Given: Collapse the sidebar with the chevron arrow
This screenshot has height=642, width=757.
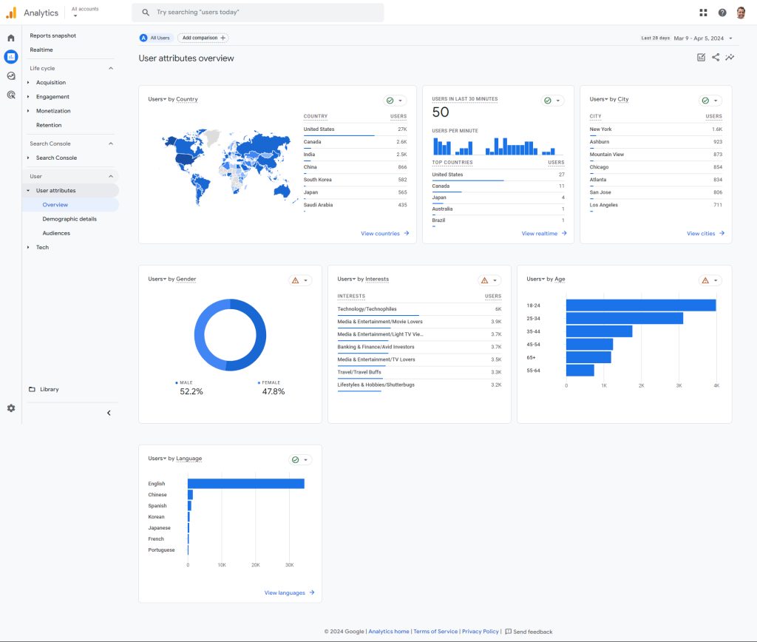Looking at the screenshot, I should 109,413.
